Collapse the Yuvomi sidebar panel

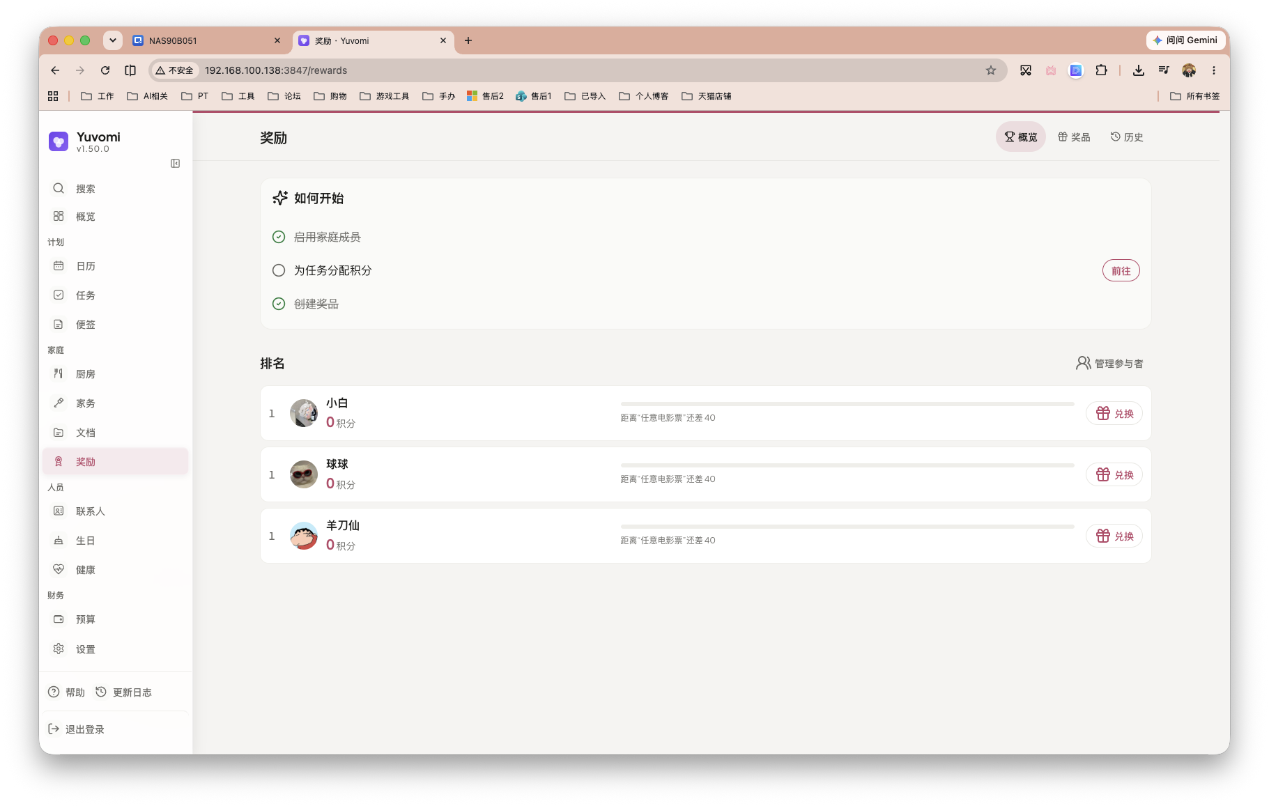[175, 163]
